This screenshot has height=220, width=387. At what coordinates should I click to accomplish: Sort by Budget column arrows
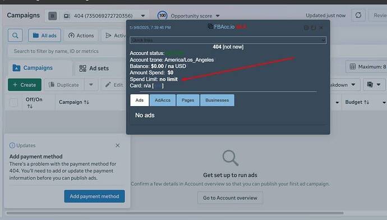(x=366, y=102)
